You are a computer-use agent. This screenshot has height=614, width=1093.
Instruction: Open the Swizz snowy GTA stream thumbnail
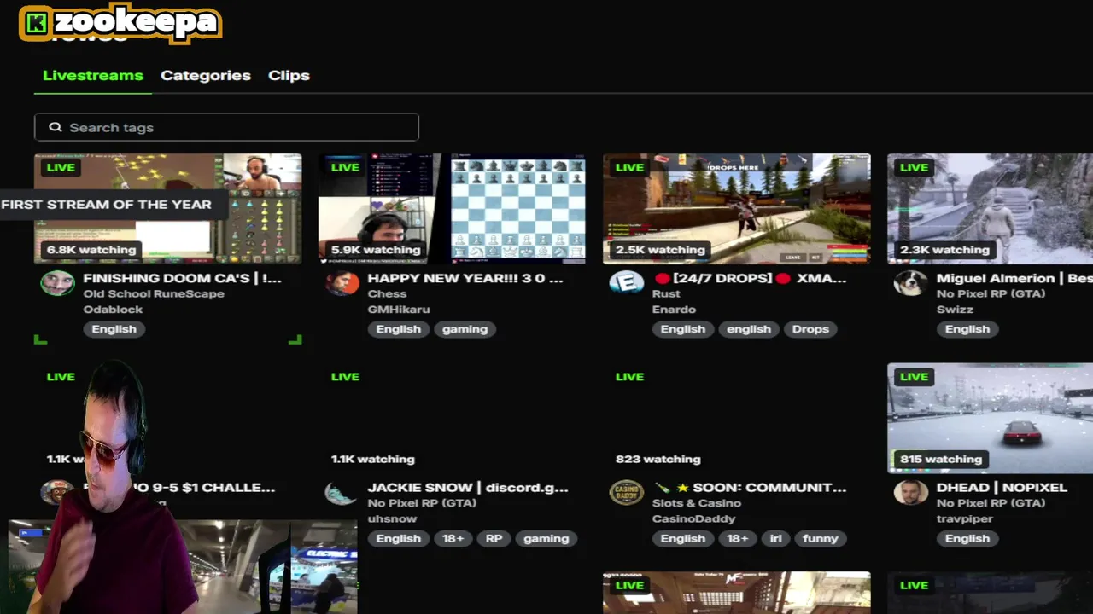pos(991,208)
